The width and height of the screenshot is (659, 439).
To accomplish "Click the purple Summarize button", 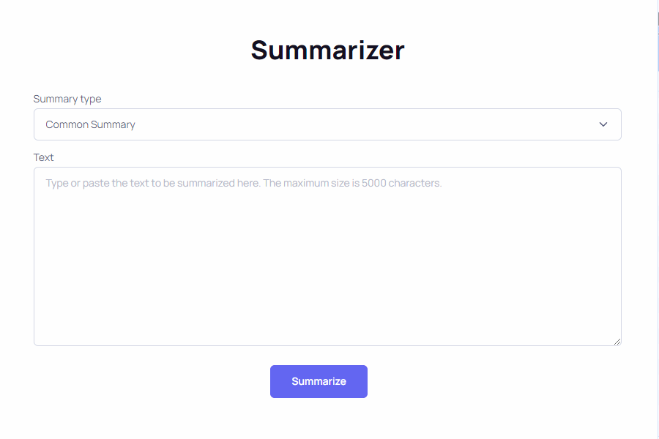I will coord(319,381).
